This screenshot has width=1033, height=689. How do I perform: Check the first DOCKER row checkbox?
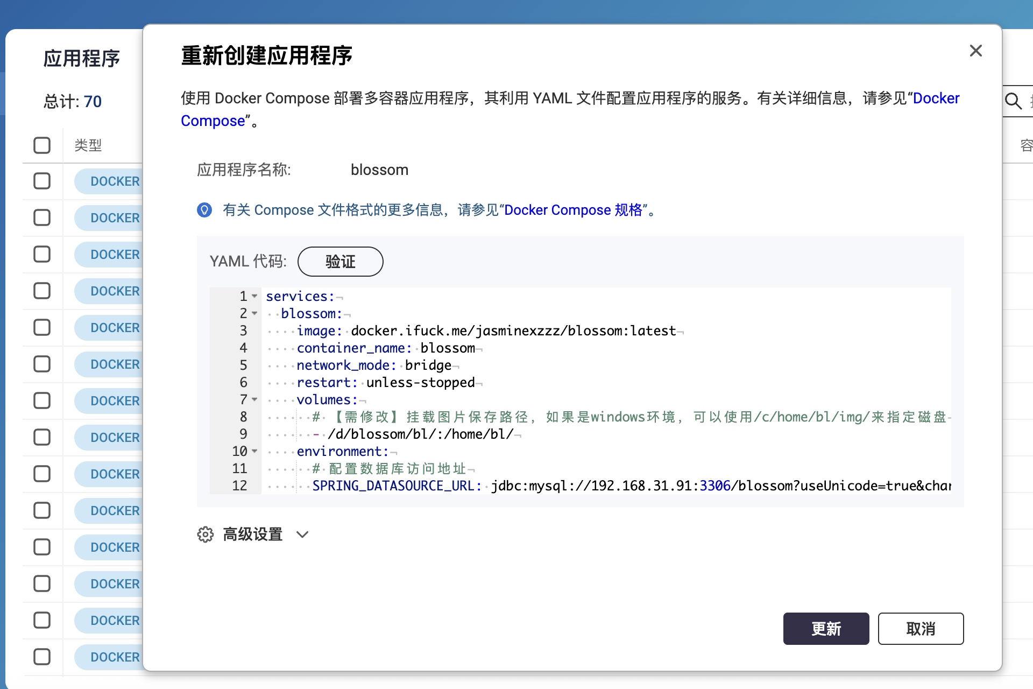(42, 181)
